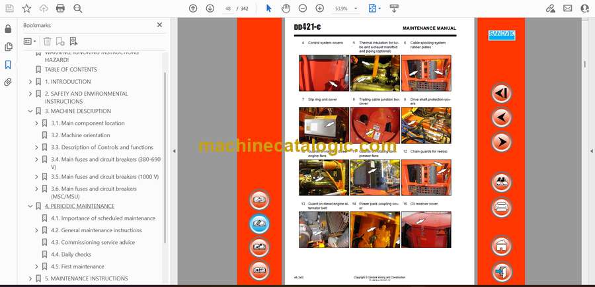Zoom out with the minus button
The image size is (595, 287).
coord(302,9)
